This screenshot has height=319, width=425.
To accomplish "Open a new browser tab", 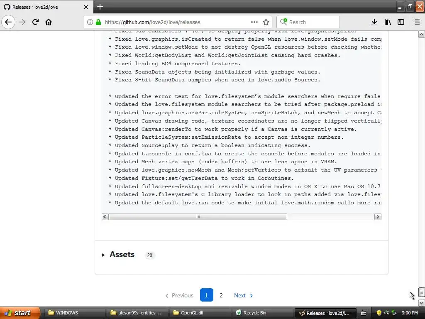I will click(100, 7).
